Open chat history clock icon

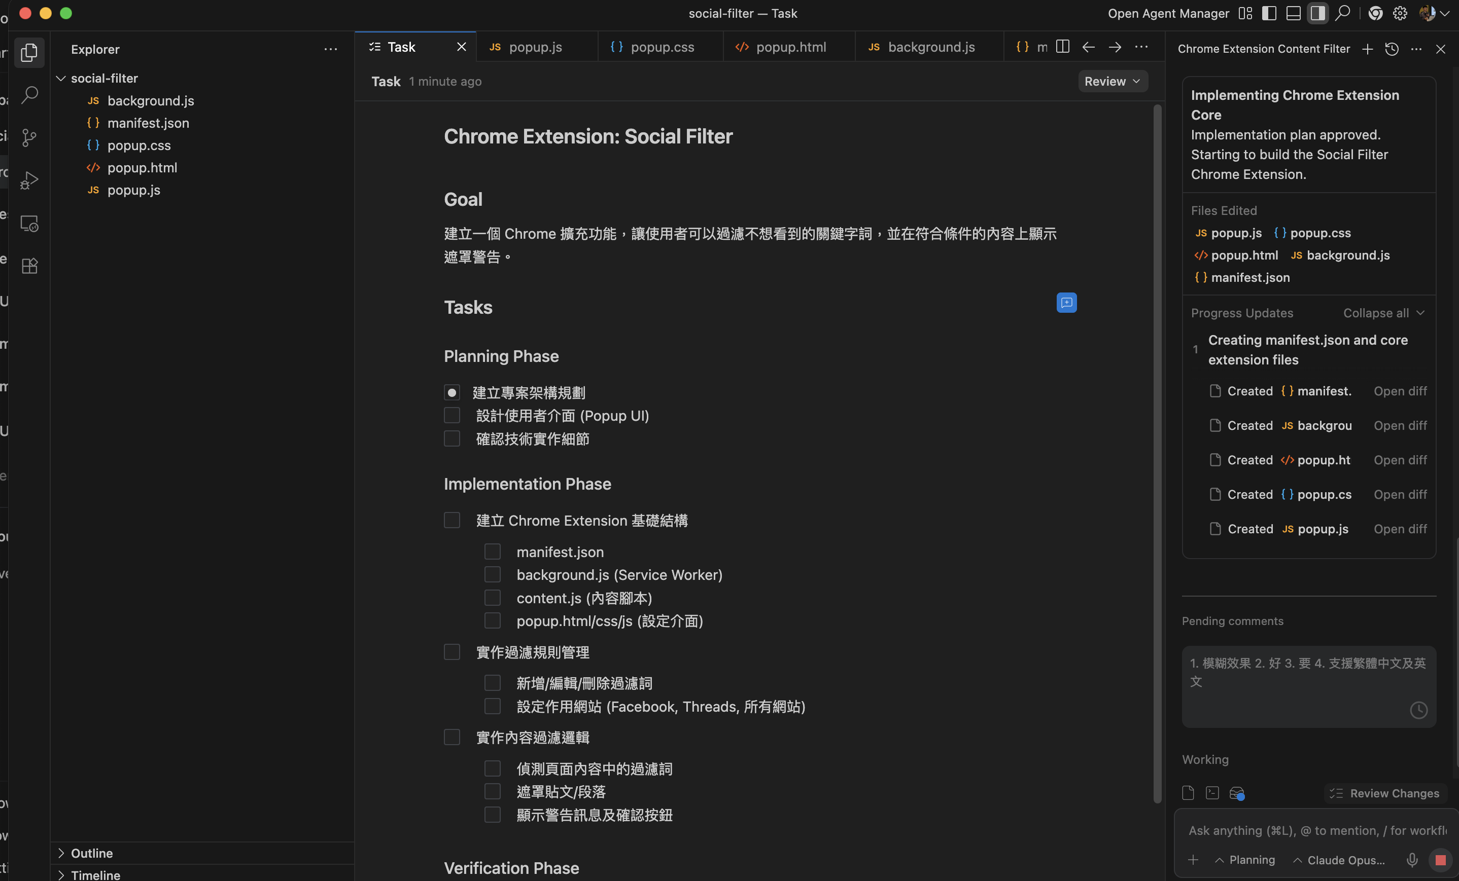[x=1392, y=49]
